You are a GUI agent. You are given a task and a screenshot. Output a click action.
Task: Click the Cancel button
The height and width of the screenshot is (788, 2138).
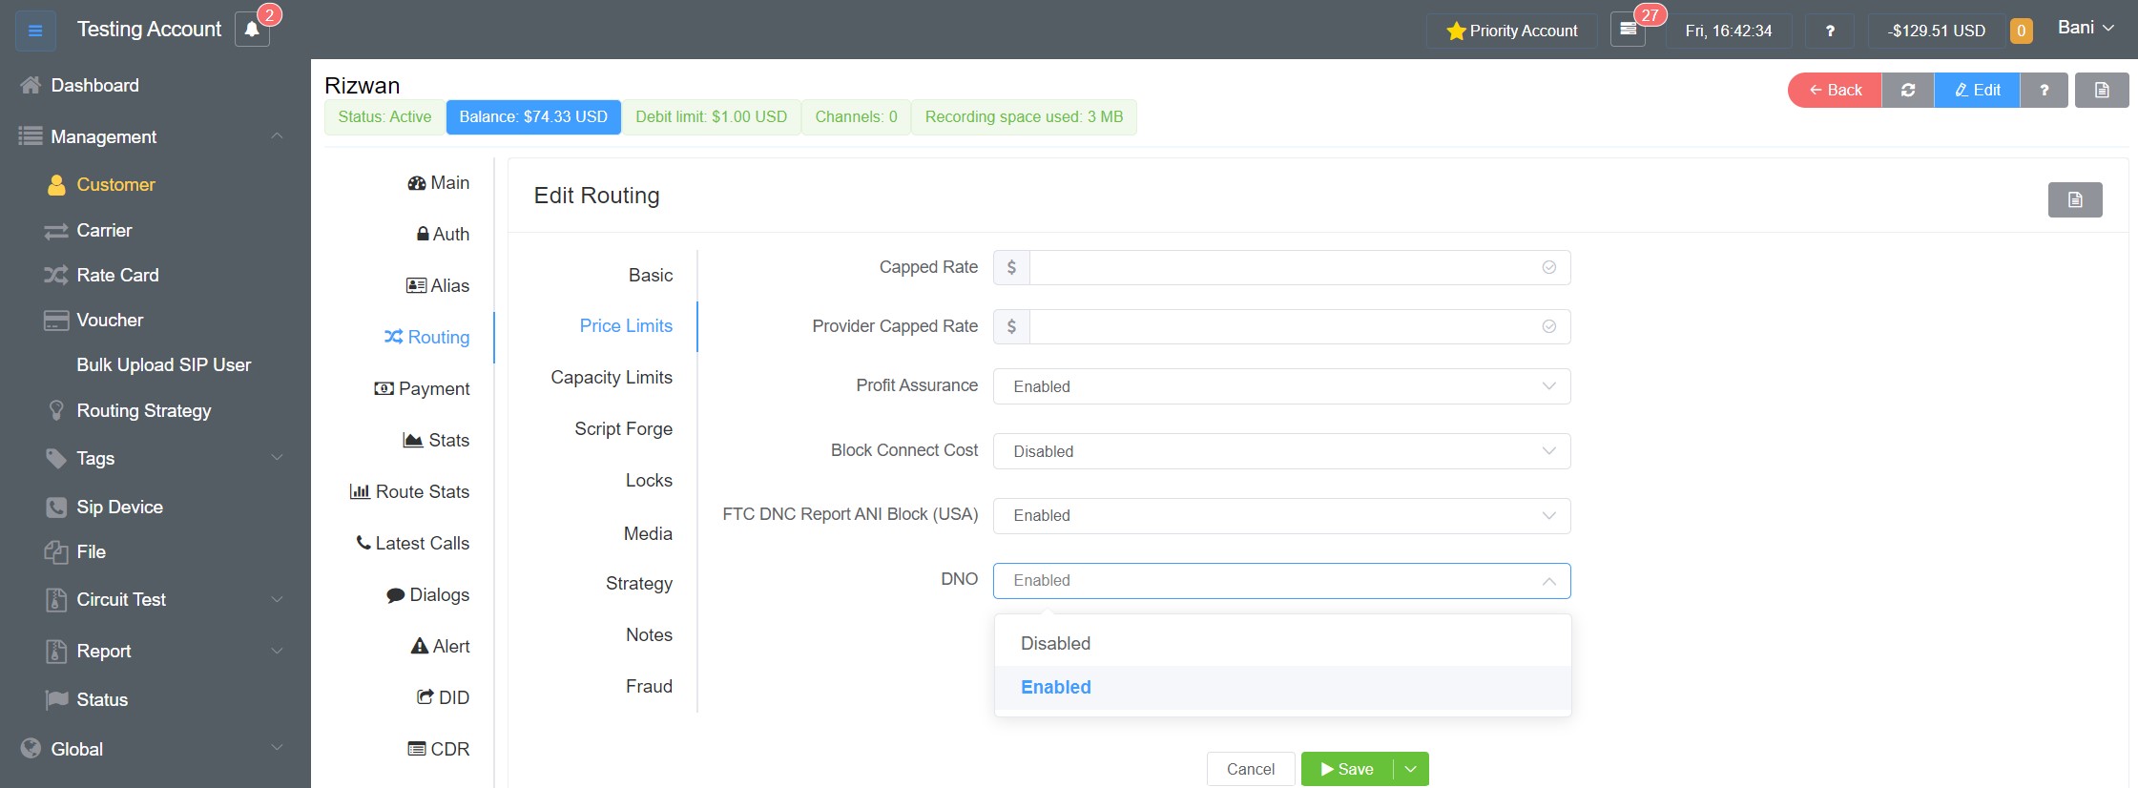[x=1250, y=769]
